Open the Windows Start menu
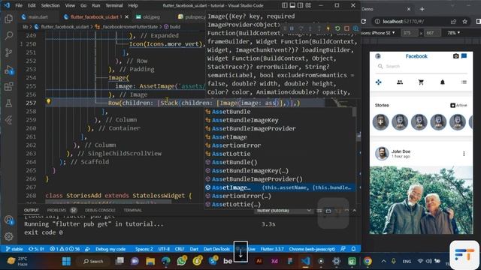Image resolution: width=481 pixels, height=270 pixels. pyautogui.click(x=66, y=261)
